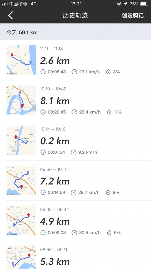Open 创造骑记 in the header
This screenshot has width=151, height=269.
pyautogui.click(x=133, y=15)
